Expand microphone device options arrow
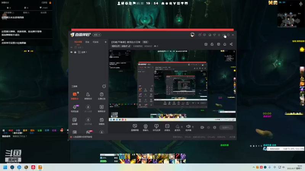This screenshot has width=305, height=171. coord(182,127)
